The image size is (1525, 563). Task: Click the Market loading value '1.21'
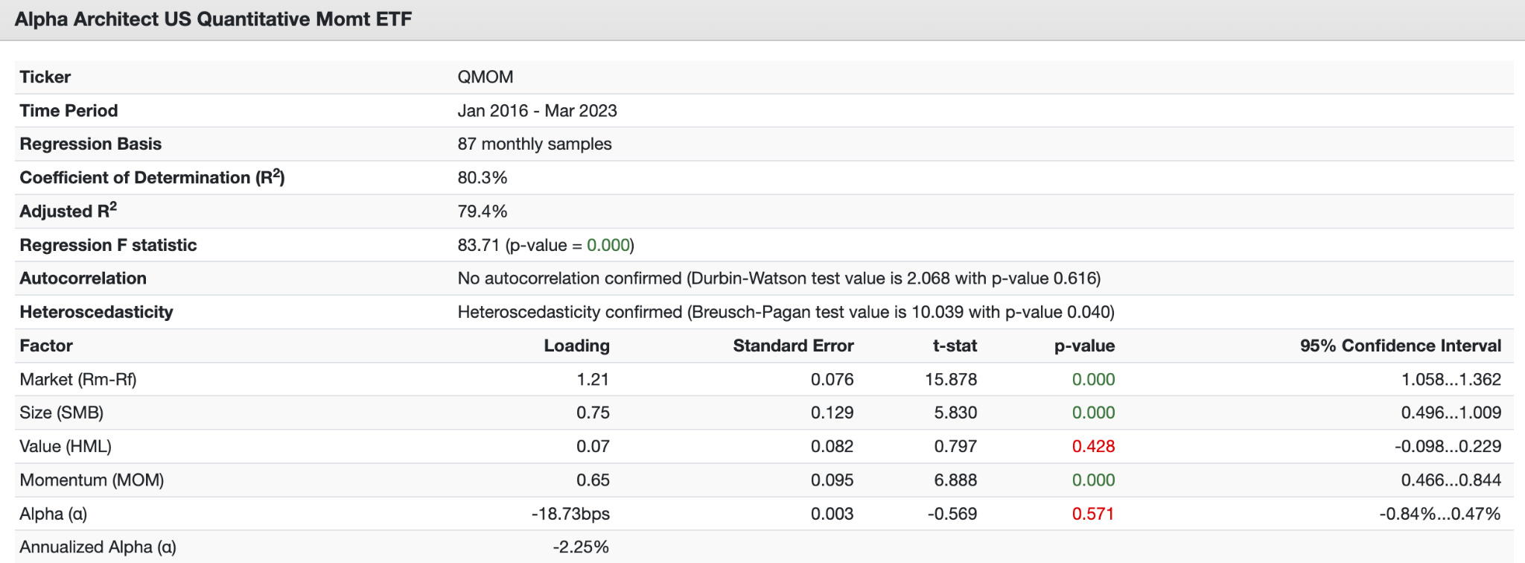(x=593, y=380)
